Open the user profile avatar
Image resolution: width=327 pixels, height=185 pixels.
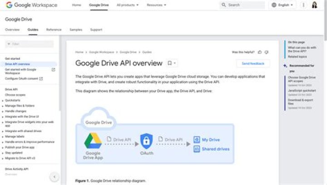[314, 5]
